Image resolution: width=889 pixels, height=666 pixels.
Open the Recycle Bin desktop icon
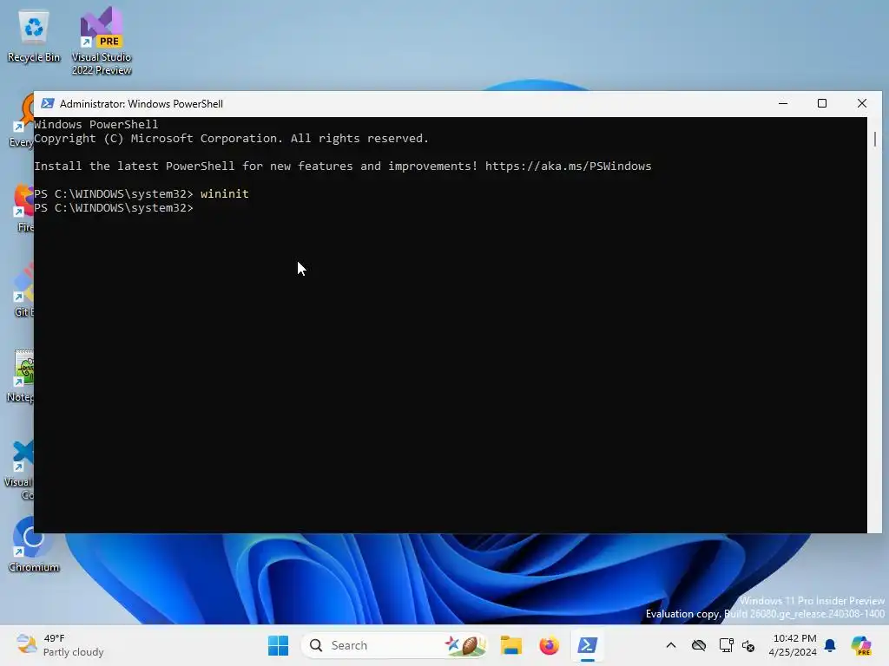coord(34,36)
